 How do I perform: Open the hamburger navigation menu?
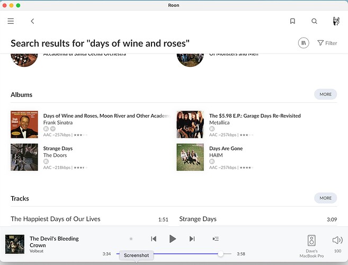(x=11, y=21)
